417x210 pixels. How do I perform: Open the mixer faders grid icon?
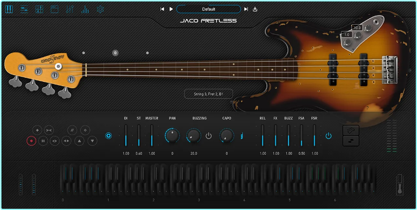tap(39, 9)
